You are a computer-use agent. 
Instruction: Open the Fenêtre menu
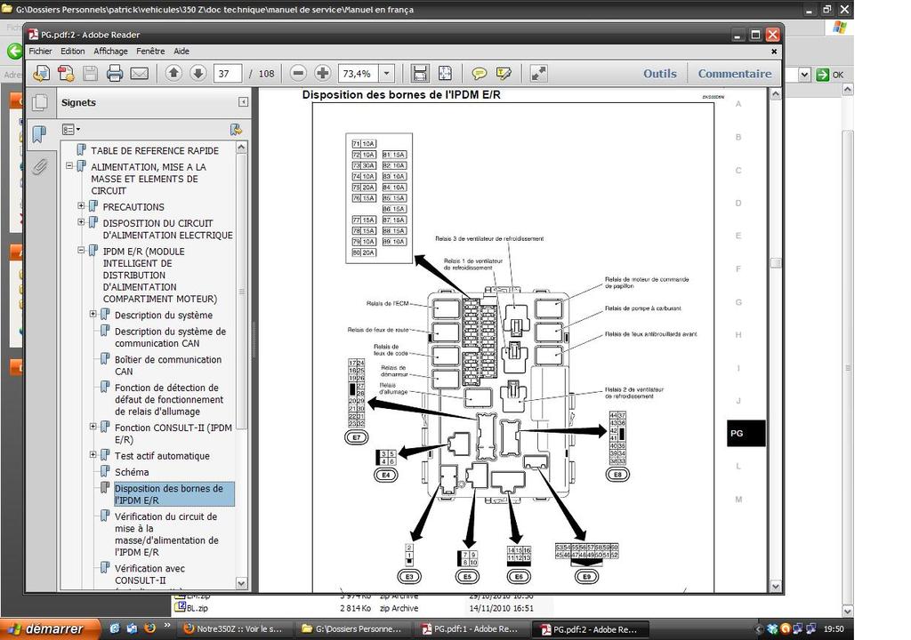pyautogui.click(x=150, y=52)
